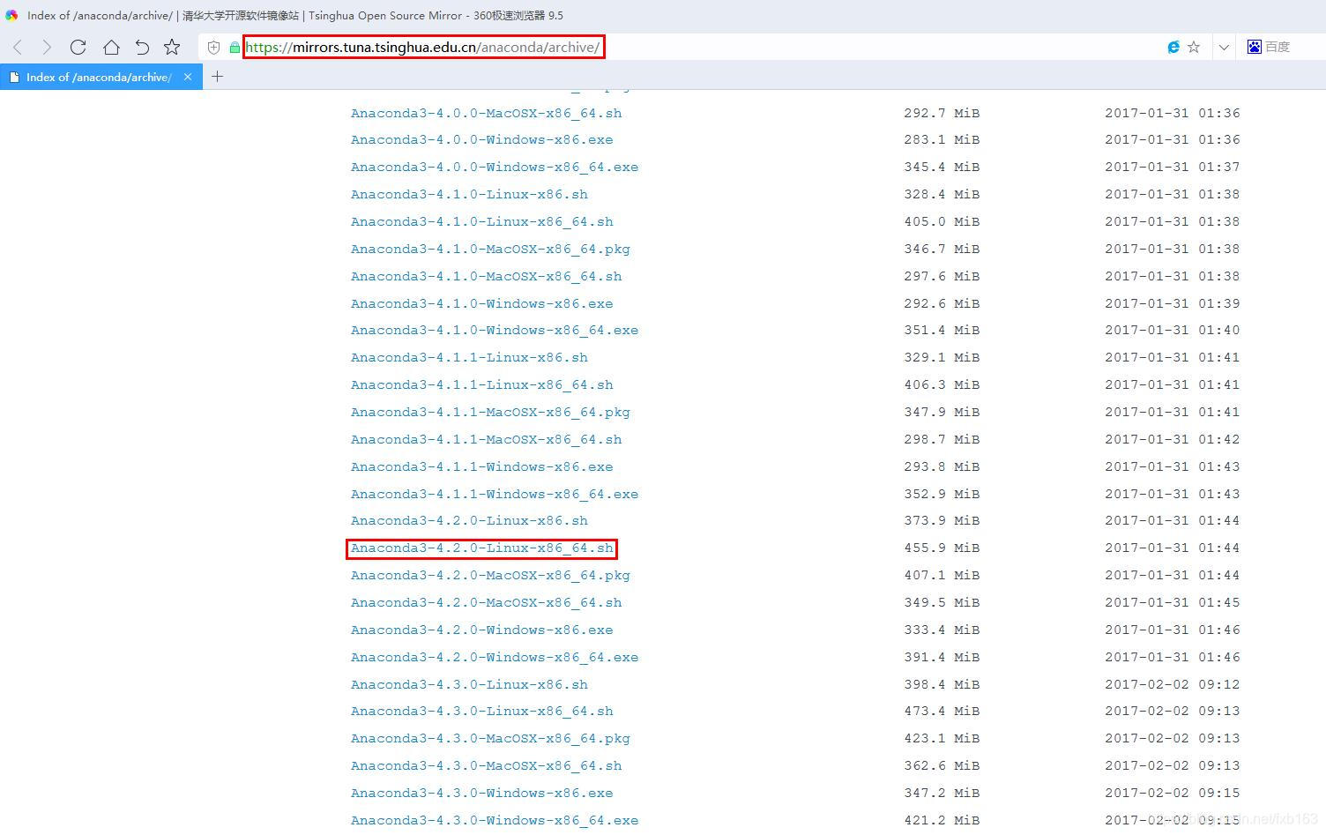Download Anaconda3-4.1.0-Windows-x86.exe

(481, 304)
